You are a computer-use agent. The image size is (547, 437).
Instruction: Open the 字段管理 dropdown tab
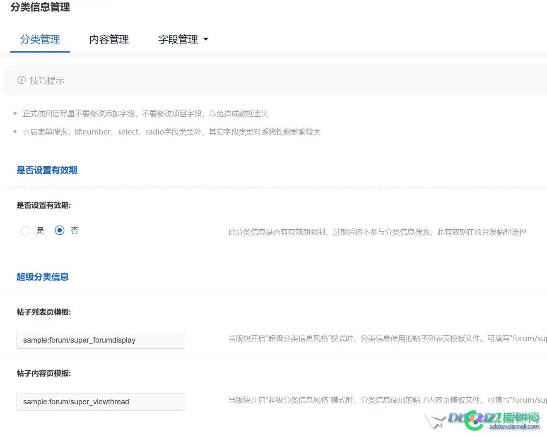click(183, 39)
